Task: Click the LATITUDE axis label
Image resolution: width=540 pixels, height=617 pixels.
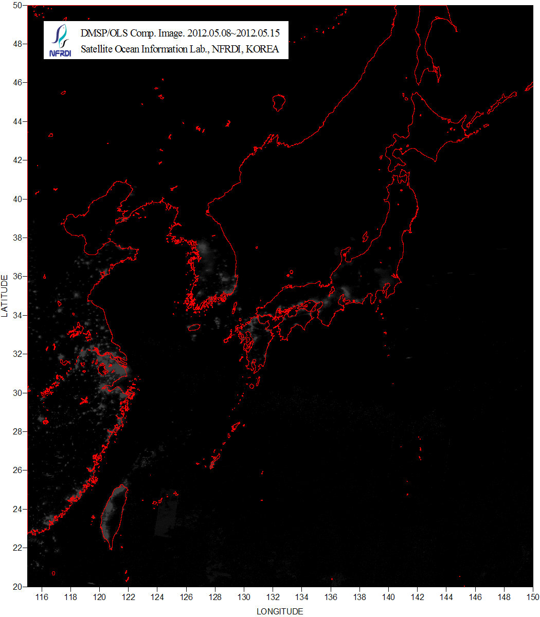Action: (x=5, y=296)
